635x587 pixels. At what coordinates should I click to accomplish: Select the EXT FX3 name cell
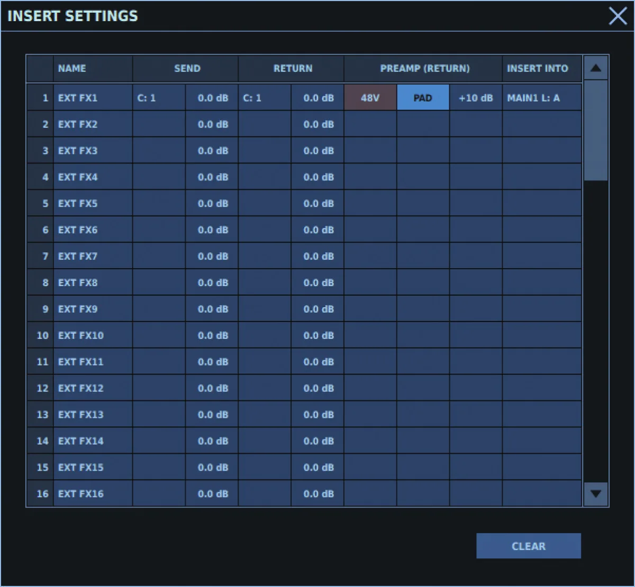click(93, 151)
